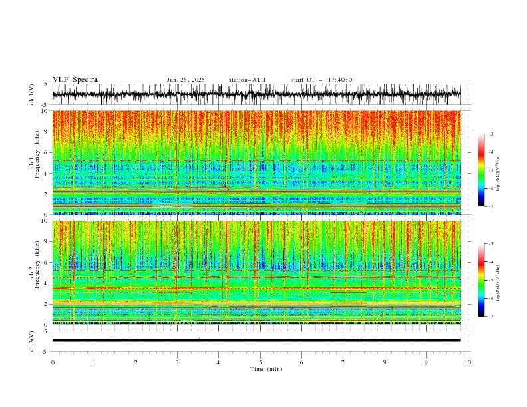Click the ch.1 voltage waveform trace
Screen dimensions: 527x407
(x=256, y=94)
